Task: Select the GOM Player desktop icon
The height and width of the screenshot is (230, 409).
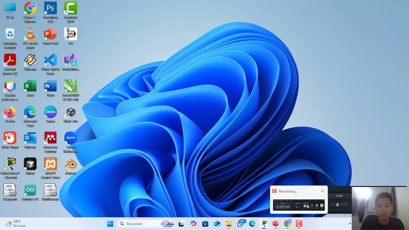Action: [x=10, y=141]
